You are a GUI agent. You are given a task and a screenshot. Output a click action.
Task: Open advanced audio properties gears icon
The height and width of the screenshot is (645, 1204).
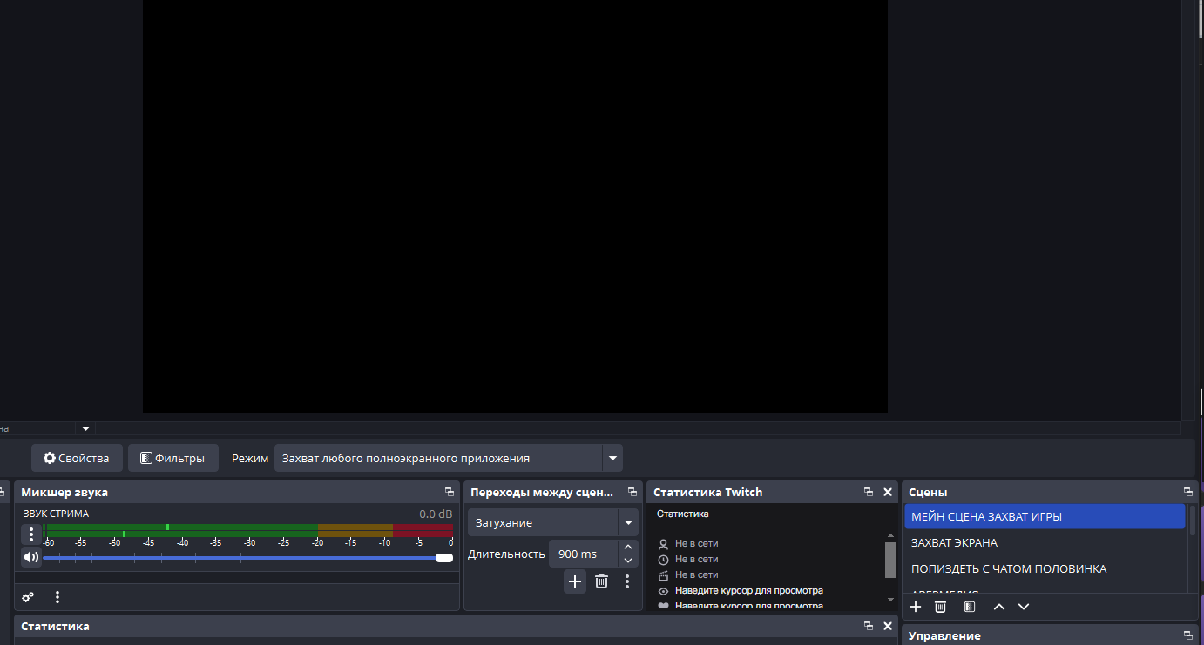[28, 597]
